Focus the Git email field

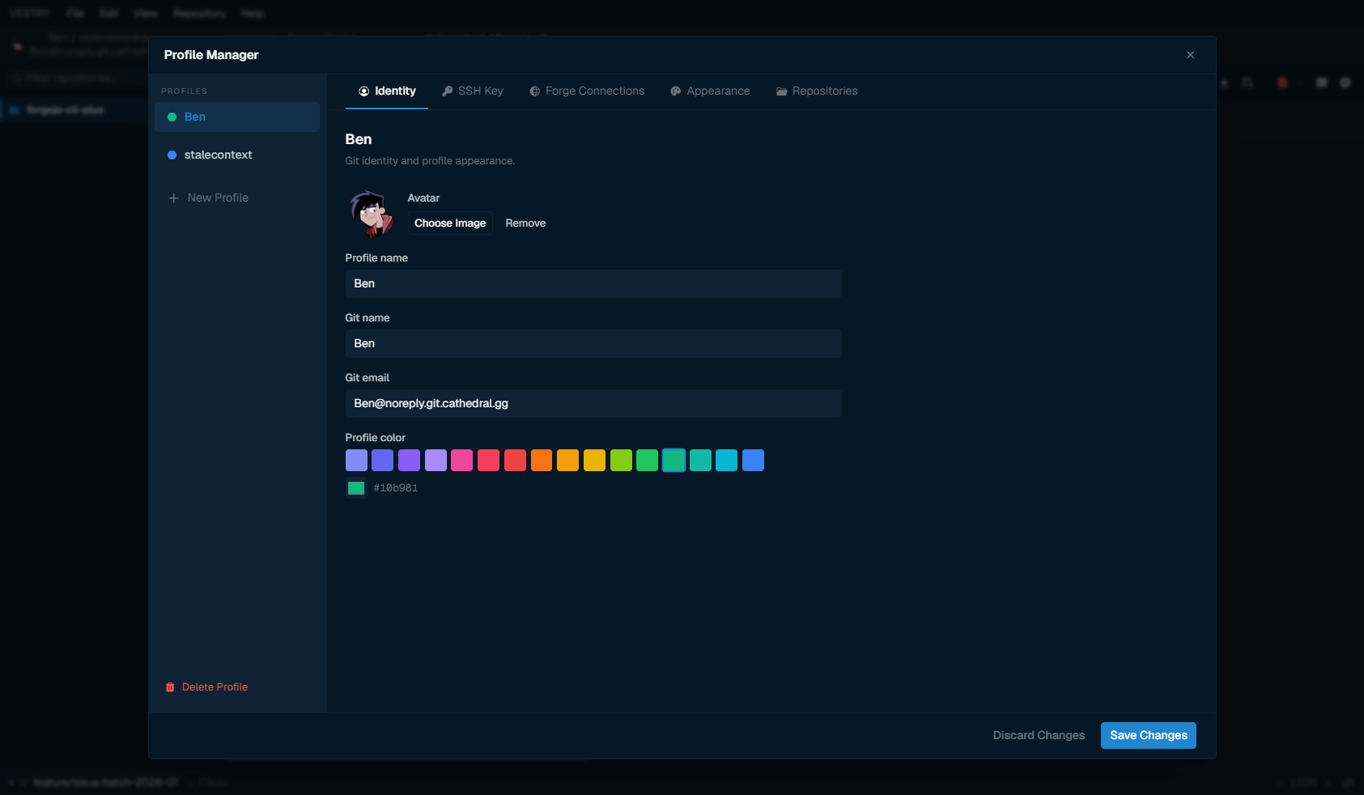click(593, 404)
